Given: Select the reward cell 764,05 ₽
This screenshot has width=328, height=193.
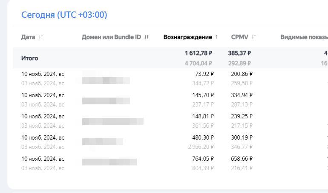Looking at the screenshot, I should pos(203,159).
